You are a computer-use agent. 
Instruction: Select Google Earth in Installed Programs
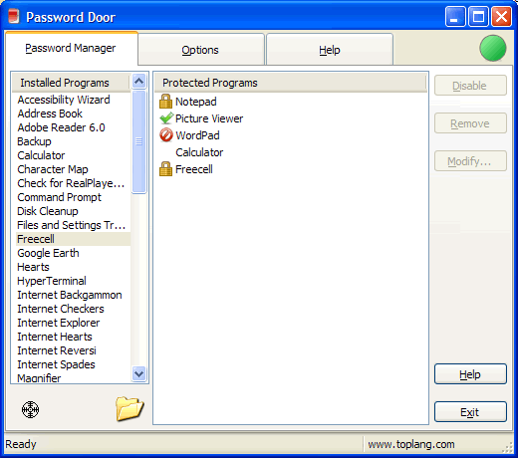tap(48, 253)
